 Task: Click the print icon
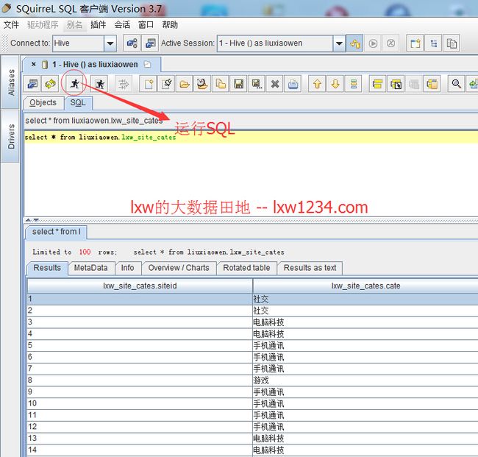[293, 84]
